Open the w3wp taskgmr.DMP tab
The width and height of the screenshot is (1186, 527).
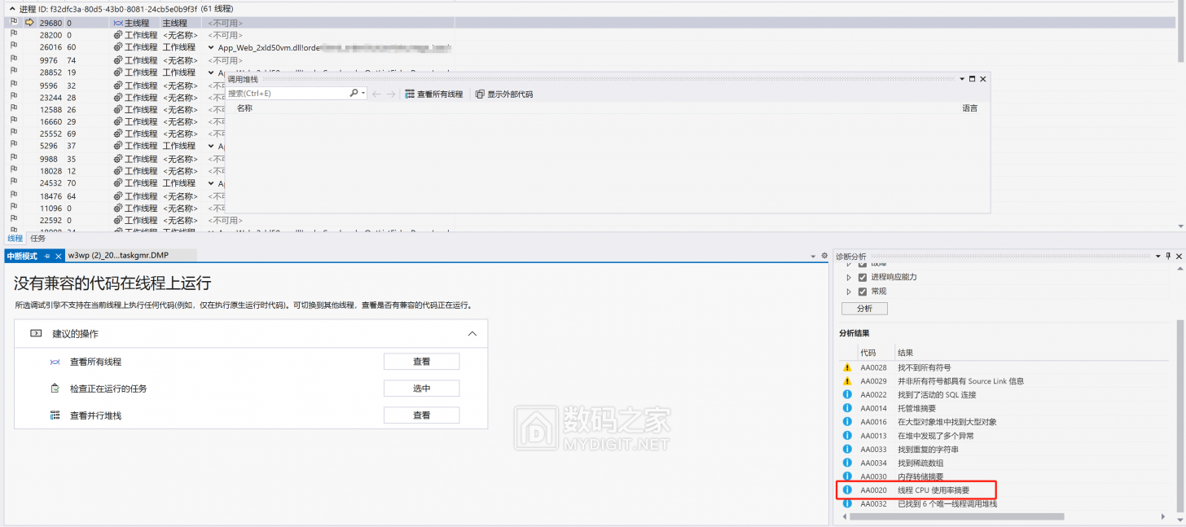click(119, 256)
